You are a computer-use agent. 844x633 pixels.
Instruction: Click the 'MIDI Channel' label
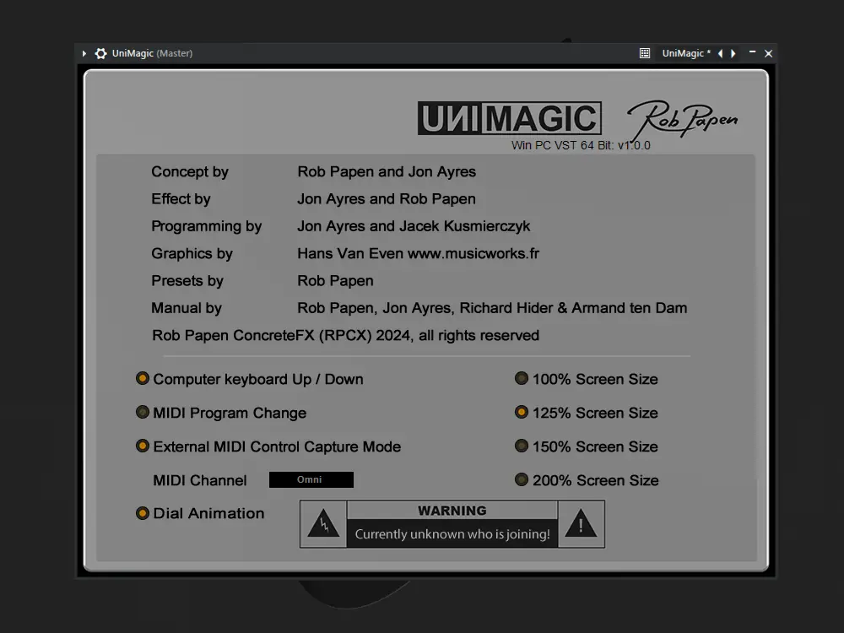[200, 480]
